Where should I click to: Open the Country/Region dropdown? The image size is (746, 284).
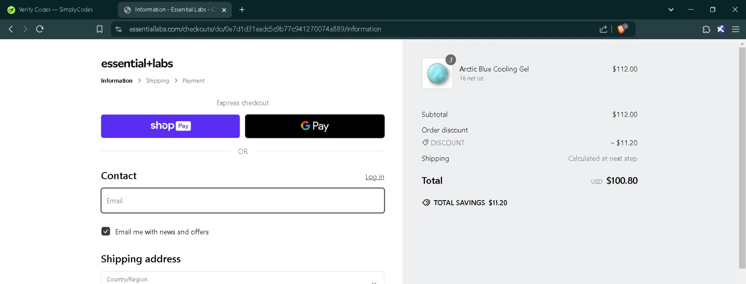(243, 278)
